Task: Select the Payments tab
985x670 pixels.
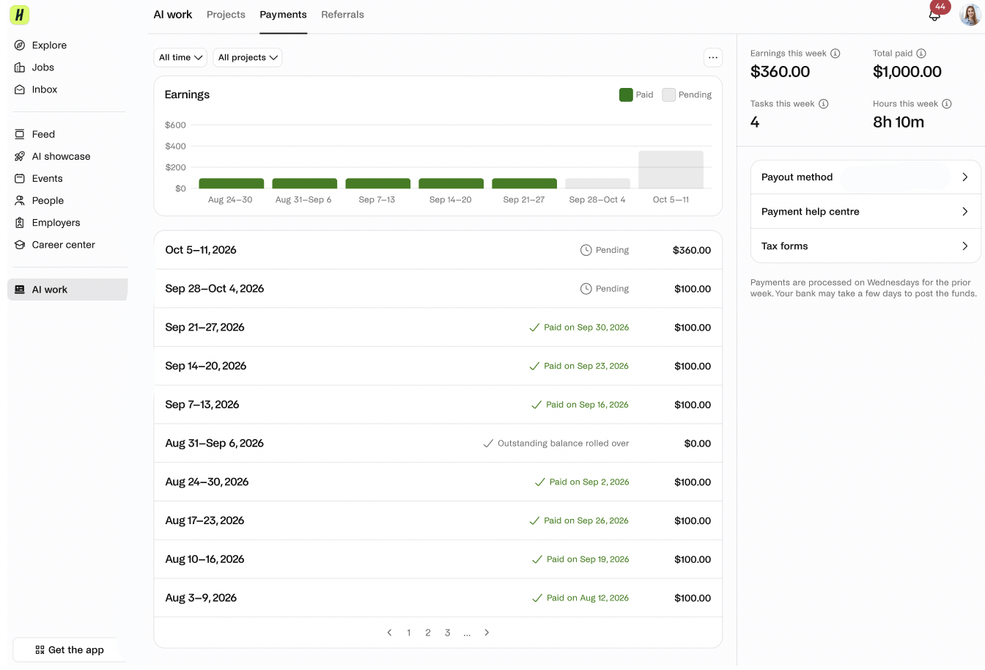Action: click(283, 15)
